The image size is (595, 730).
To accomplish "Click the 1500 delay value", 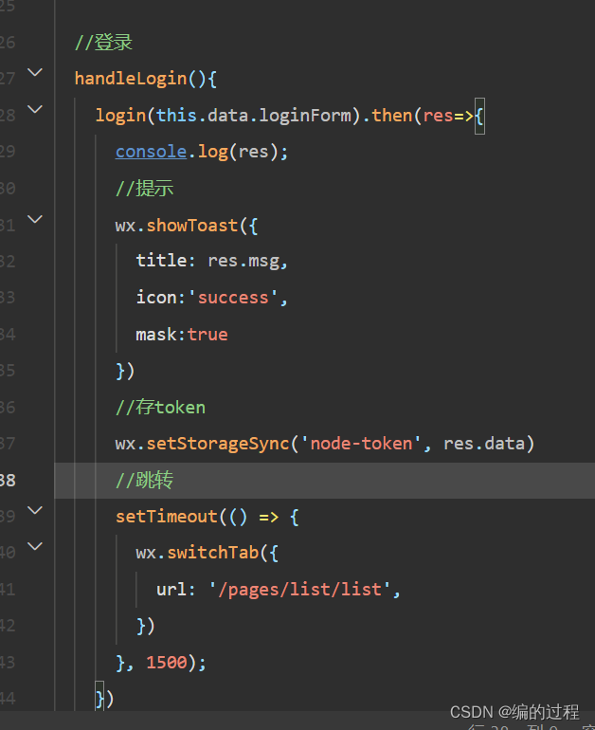I will pyautogui.click(x=167, y=663).
